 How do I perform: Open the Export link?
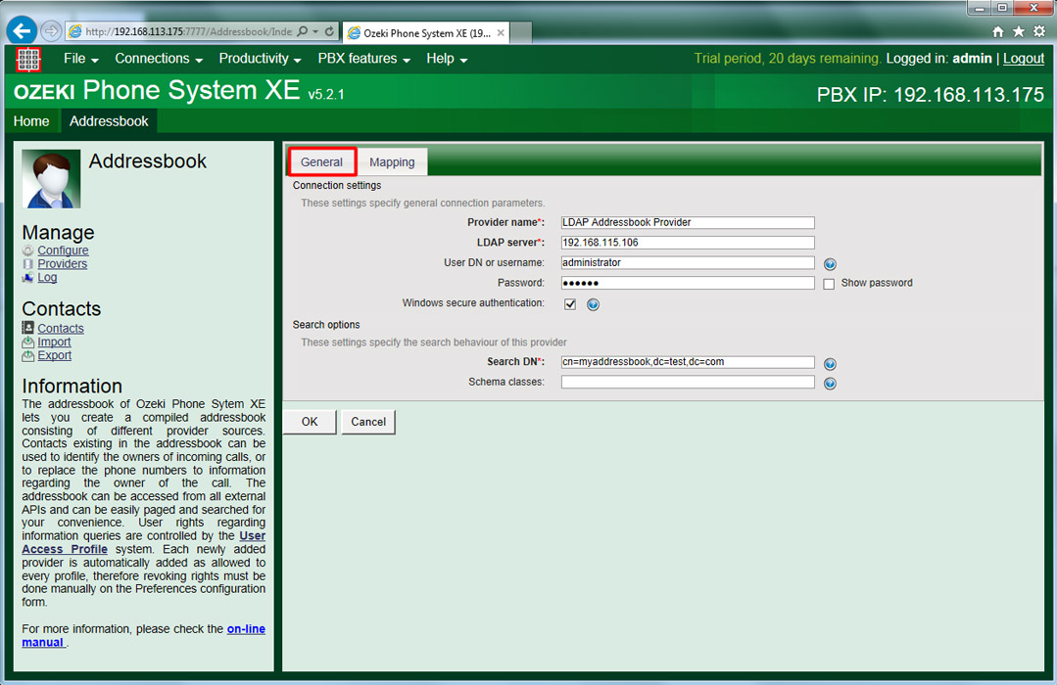pyautogui.click(x=55, y=355)
